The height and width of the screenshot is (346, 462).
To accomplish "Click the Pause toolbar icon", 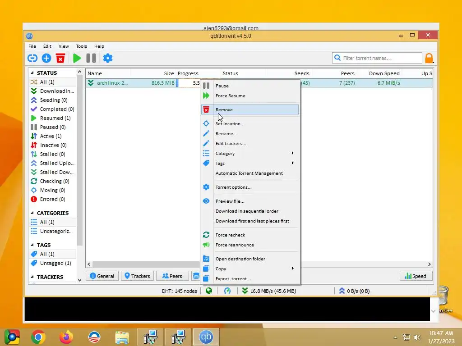I will pyautogui.click(x=91, y=58).
